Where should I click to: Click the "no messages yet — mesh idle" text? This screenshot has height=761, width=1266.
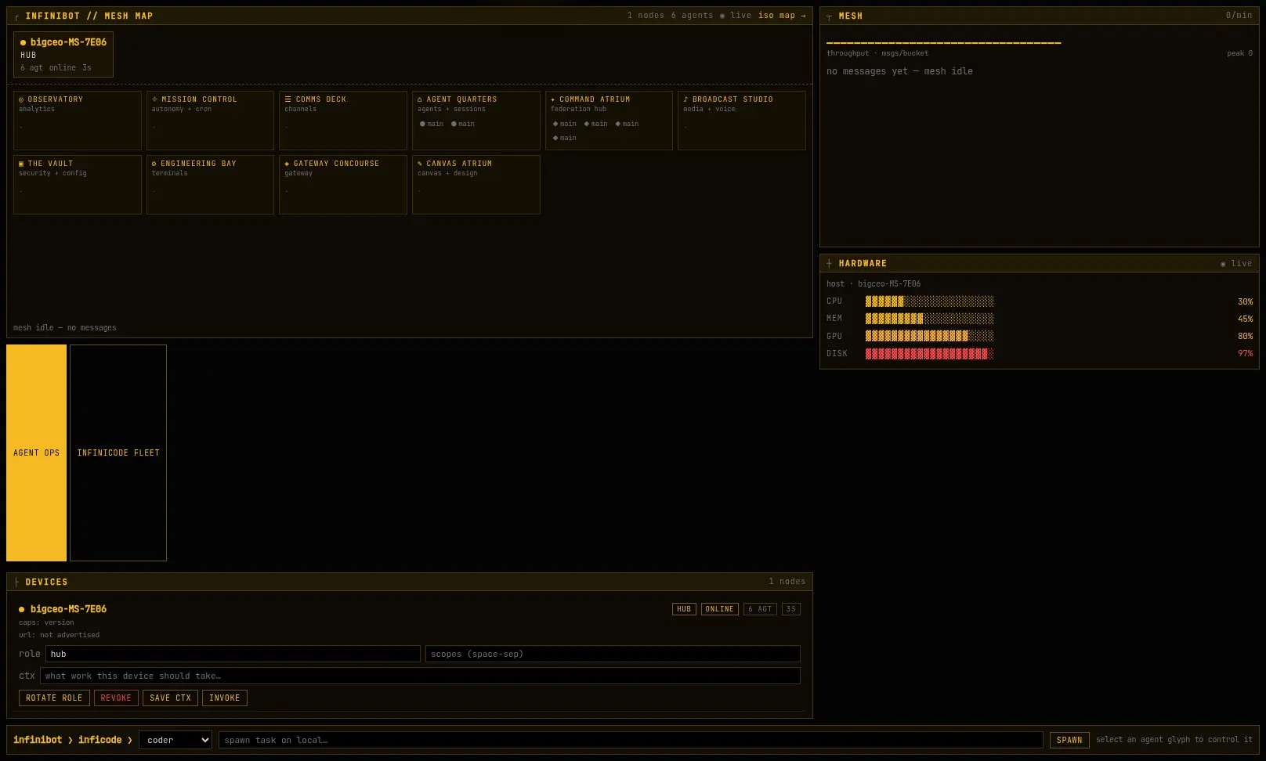point(899,71)
